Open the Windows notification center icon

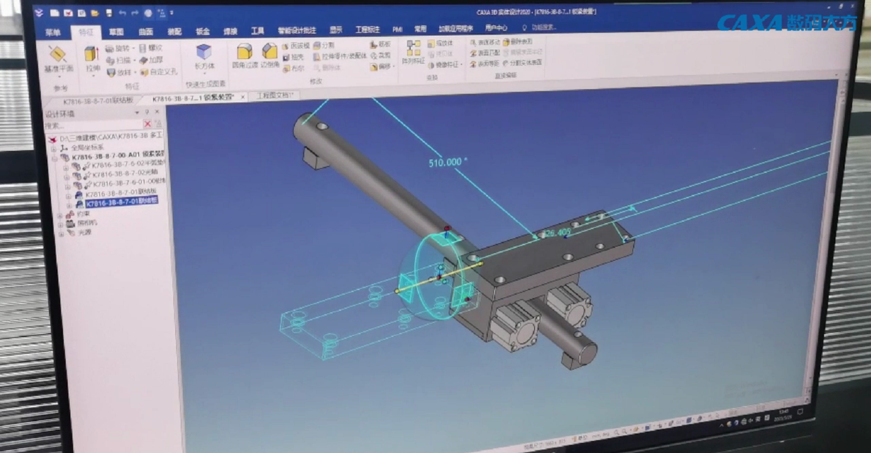(800, 412)
